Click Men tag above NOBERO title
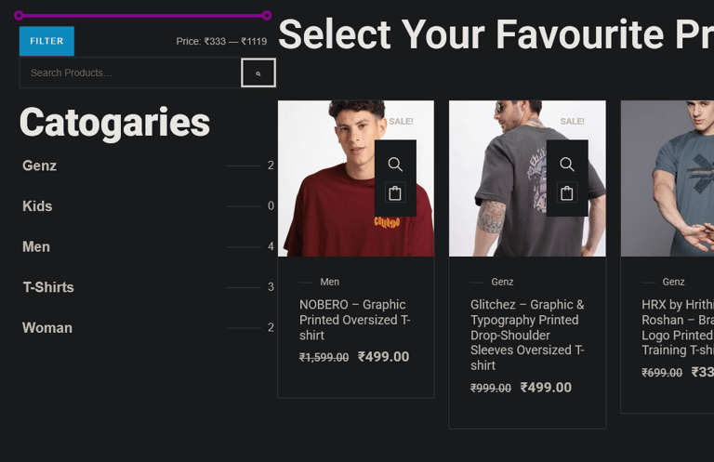 (330, 282)
